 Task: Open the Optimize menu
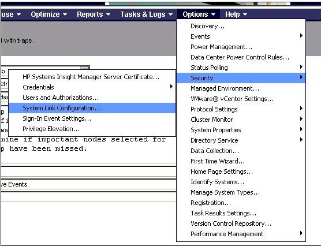[48, 14]
